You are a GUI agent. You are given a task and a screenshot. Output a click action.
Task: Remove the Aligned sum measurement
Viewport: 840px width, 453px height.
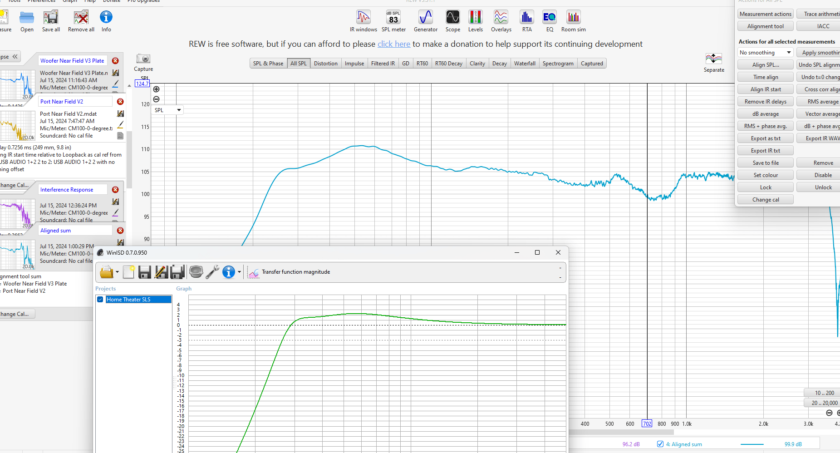click(x=120, y=231)
